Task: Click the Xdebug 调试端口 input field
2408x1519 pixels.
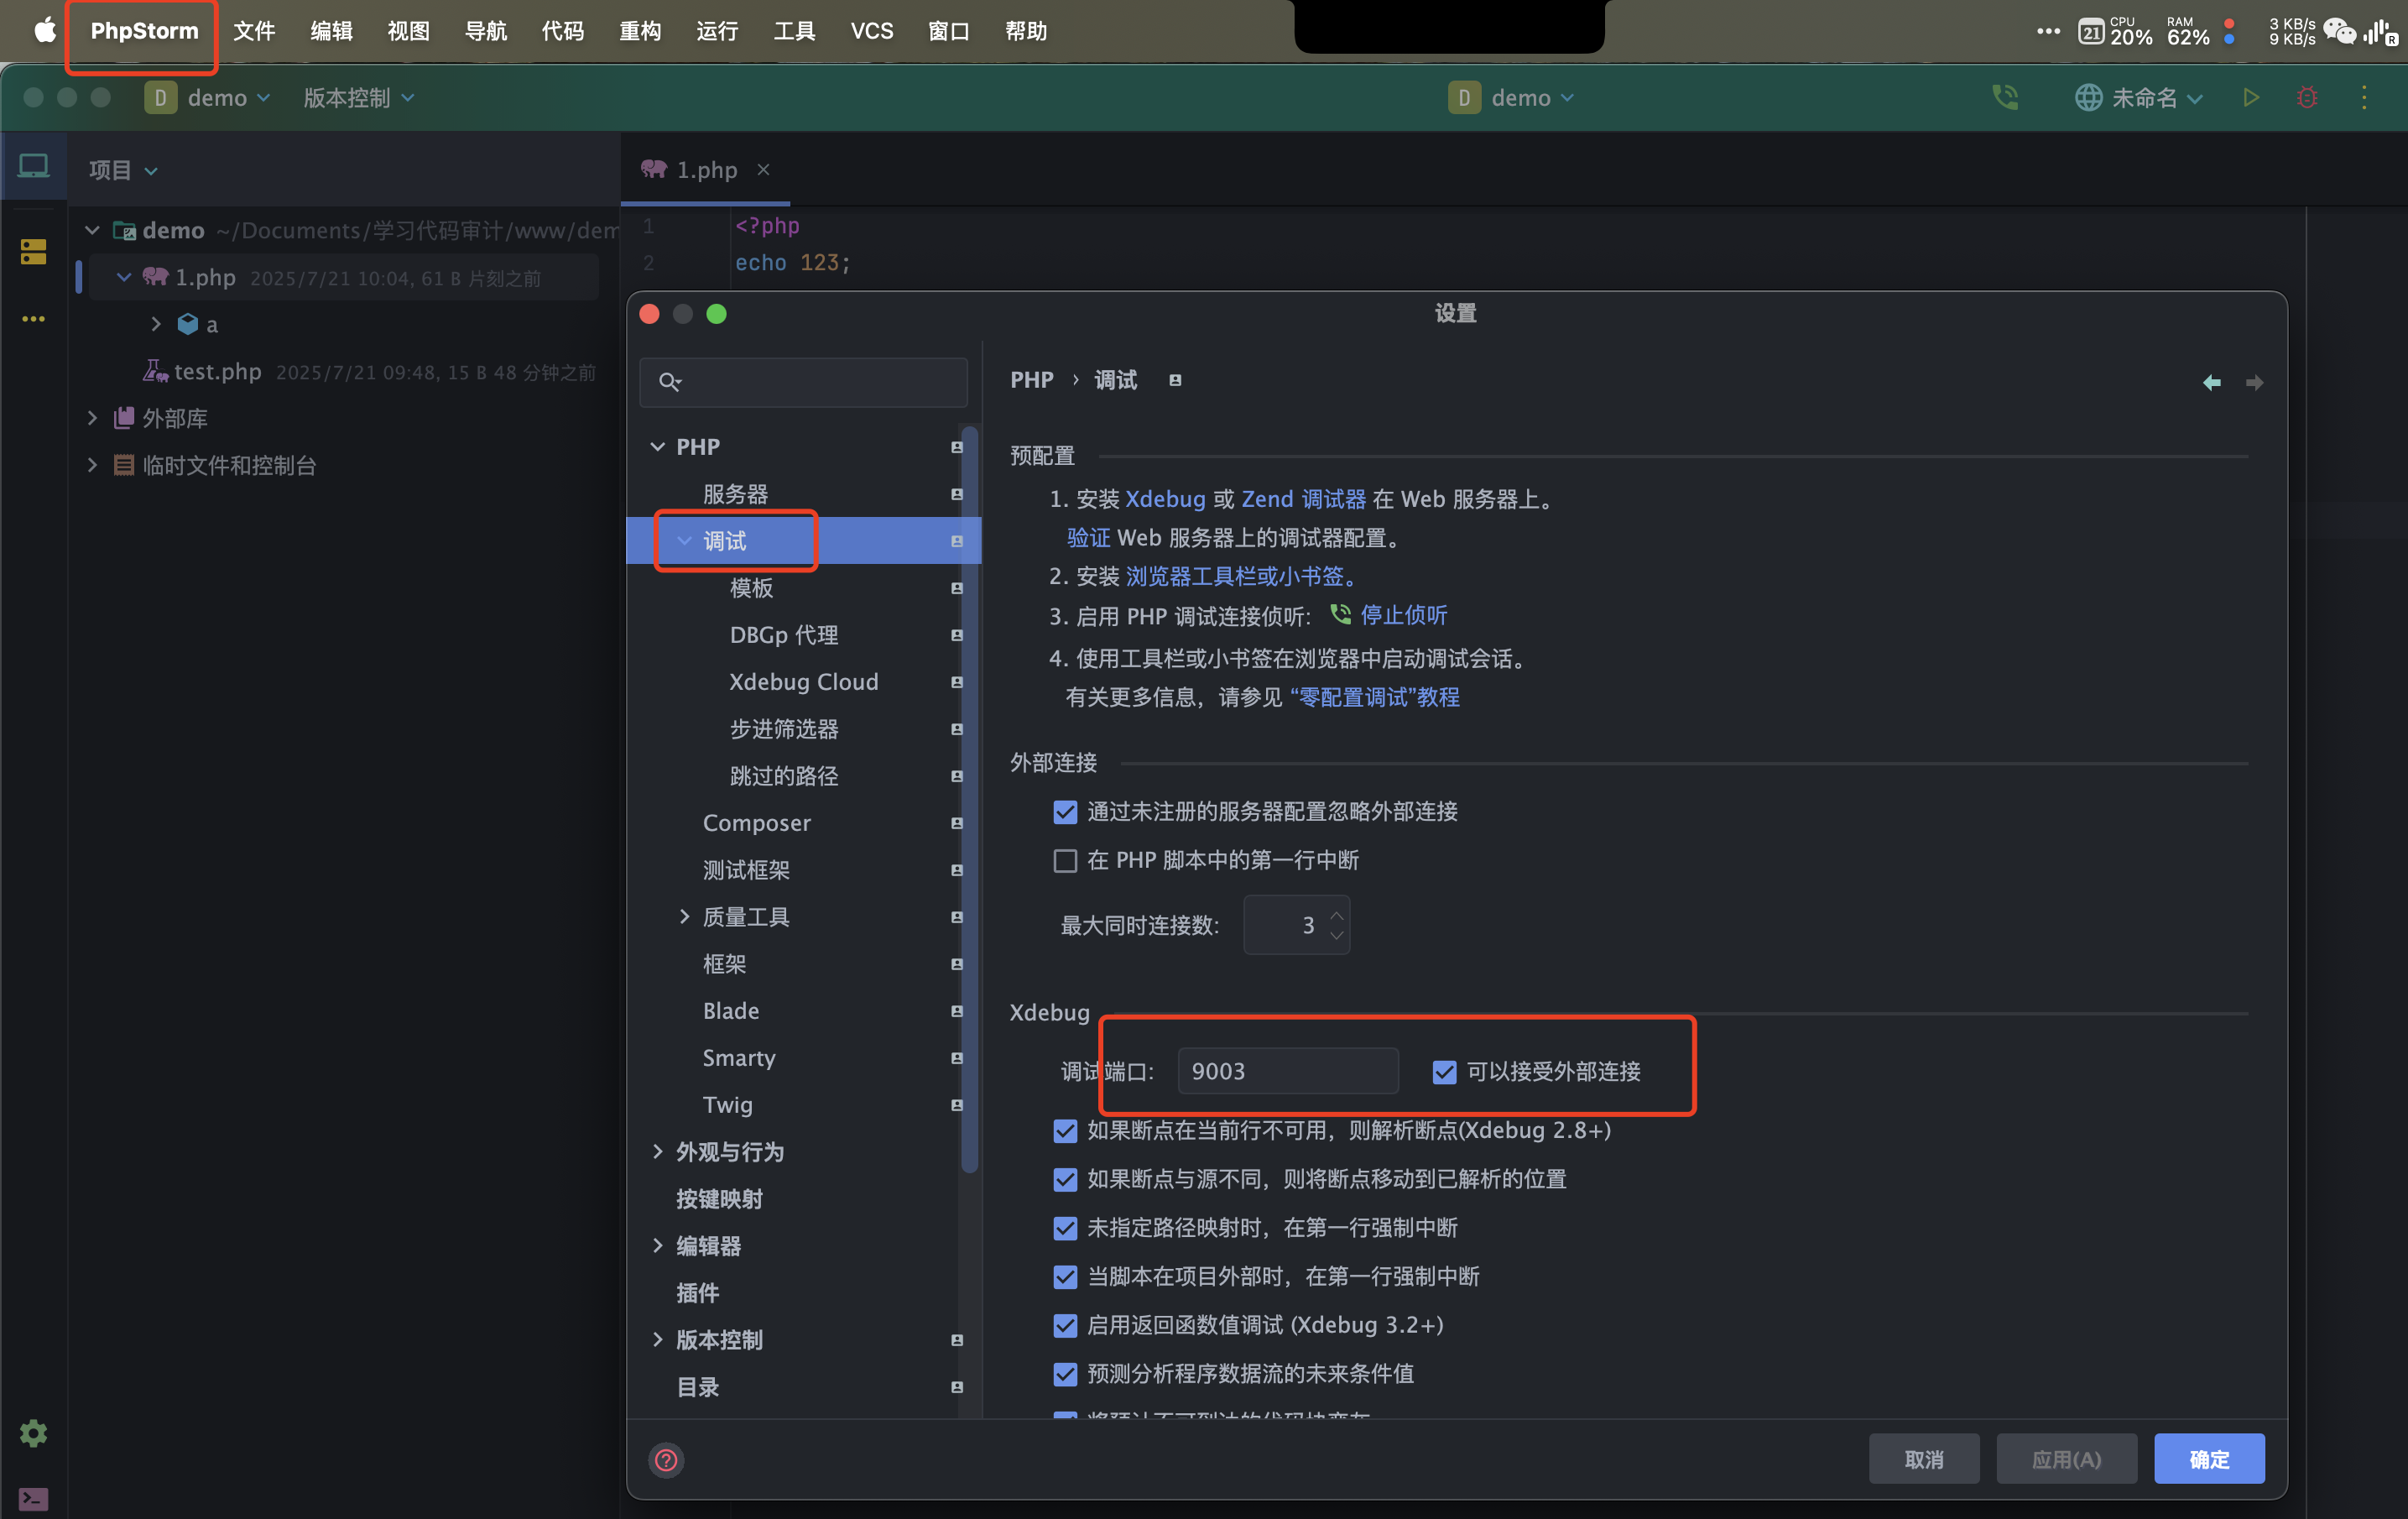Action: click(1287, 1071)
